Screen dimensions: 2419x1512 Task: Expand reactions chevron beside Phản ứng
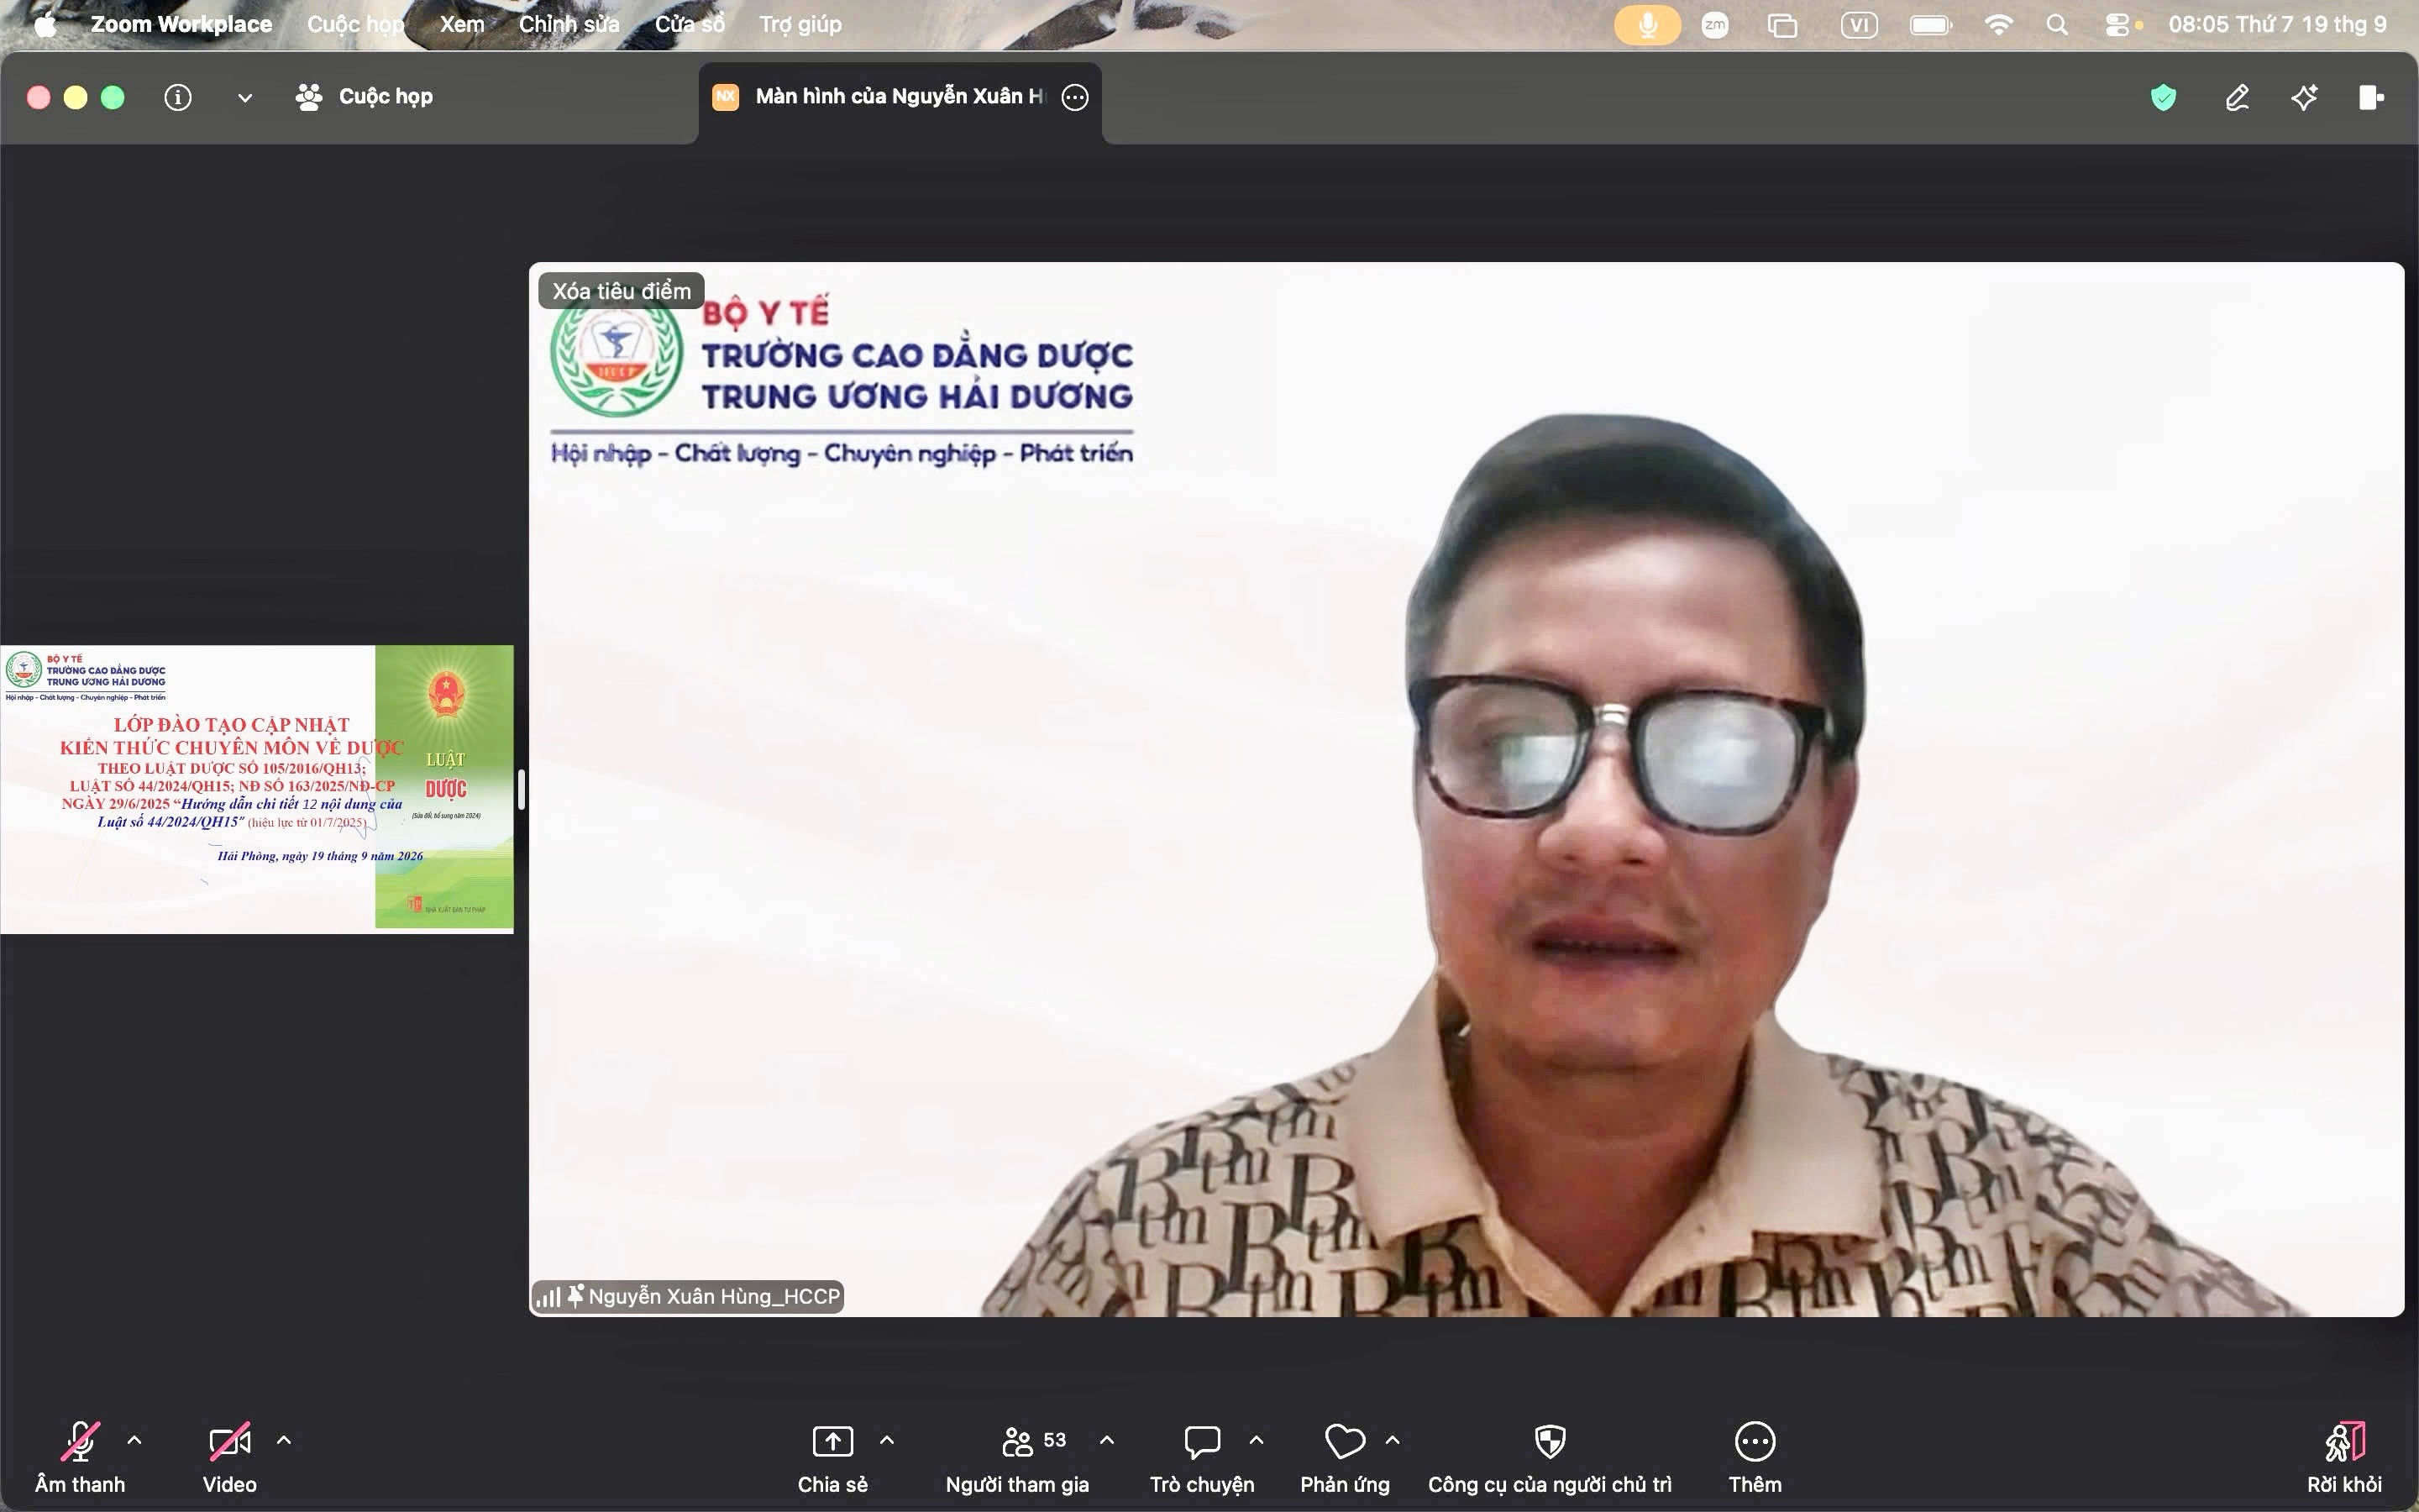click(x=1393, y=1440)
